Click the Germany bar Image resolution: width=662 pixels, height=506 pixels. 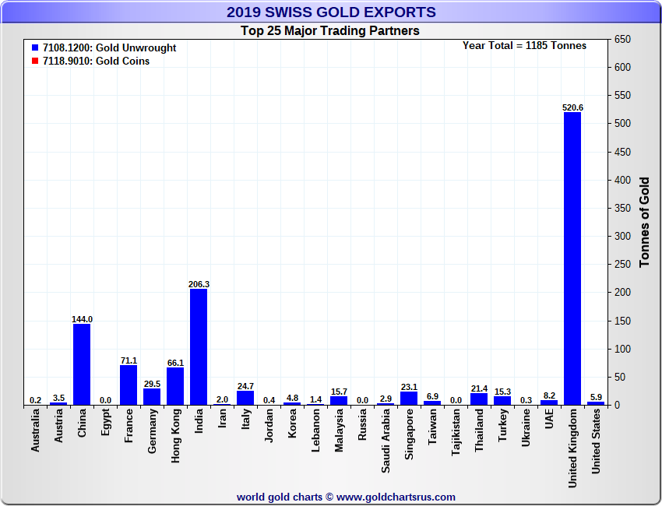pos(152,397)
